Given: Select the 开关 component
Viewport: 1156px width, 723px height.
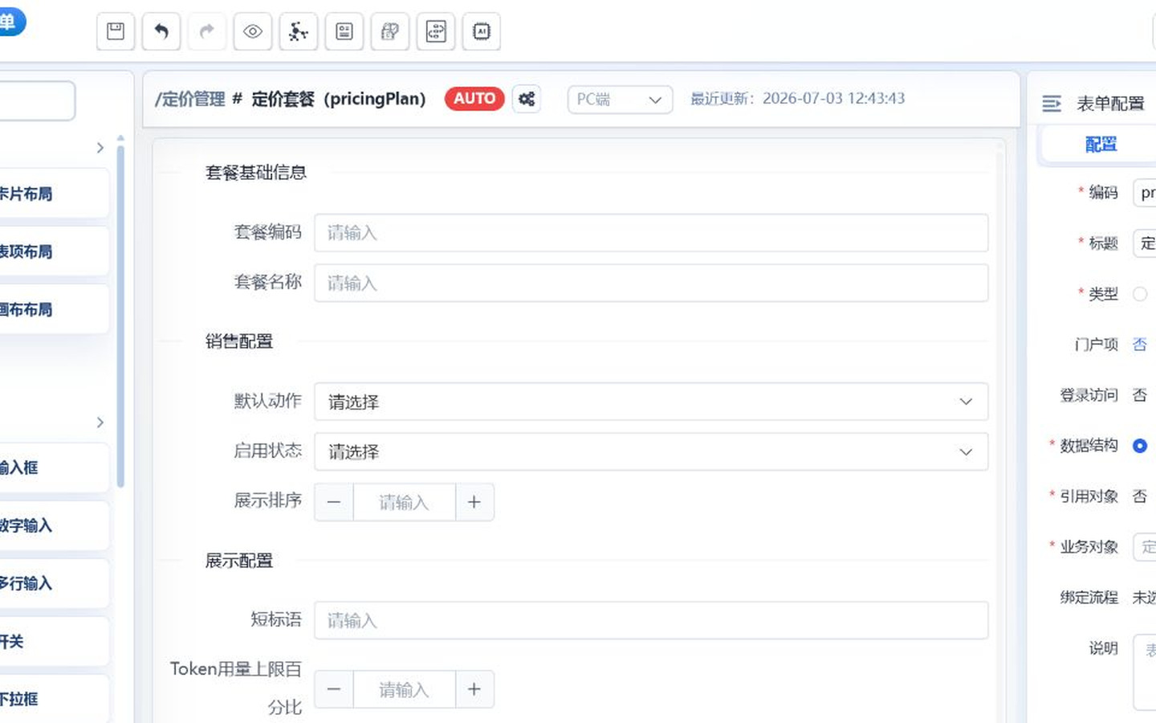Looking at the screenshot, I should (x=53, y=641).
